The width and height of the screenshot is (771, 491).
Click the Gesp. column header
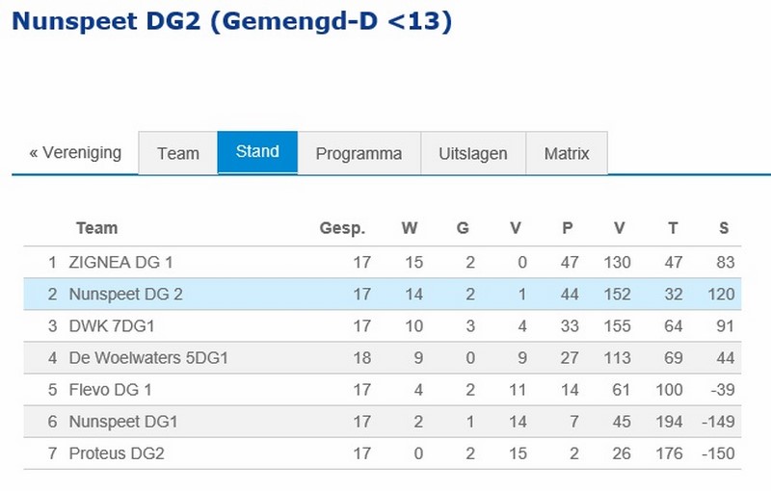(342, 228)
